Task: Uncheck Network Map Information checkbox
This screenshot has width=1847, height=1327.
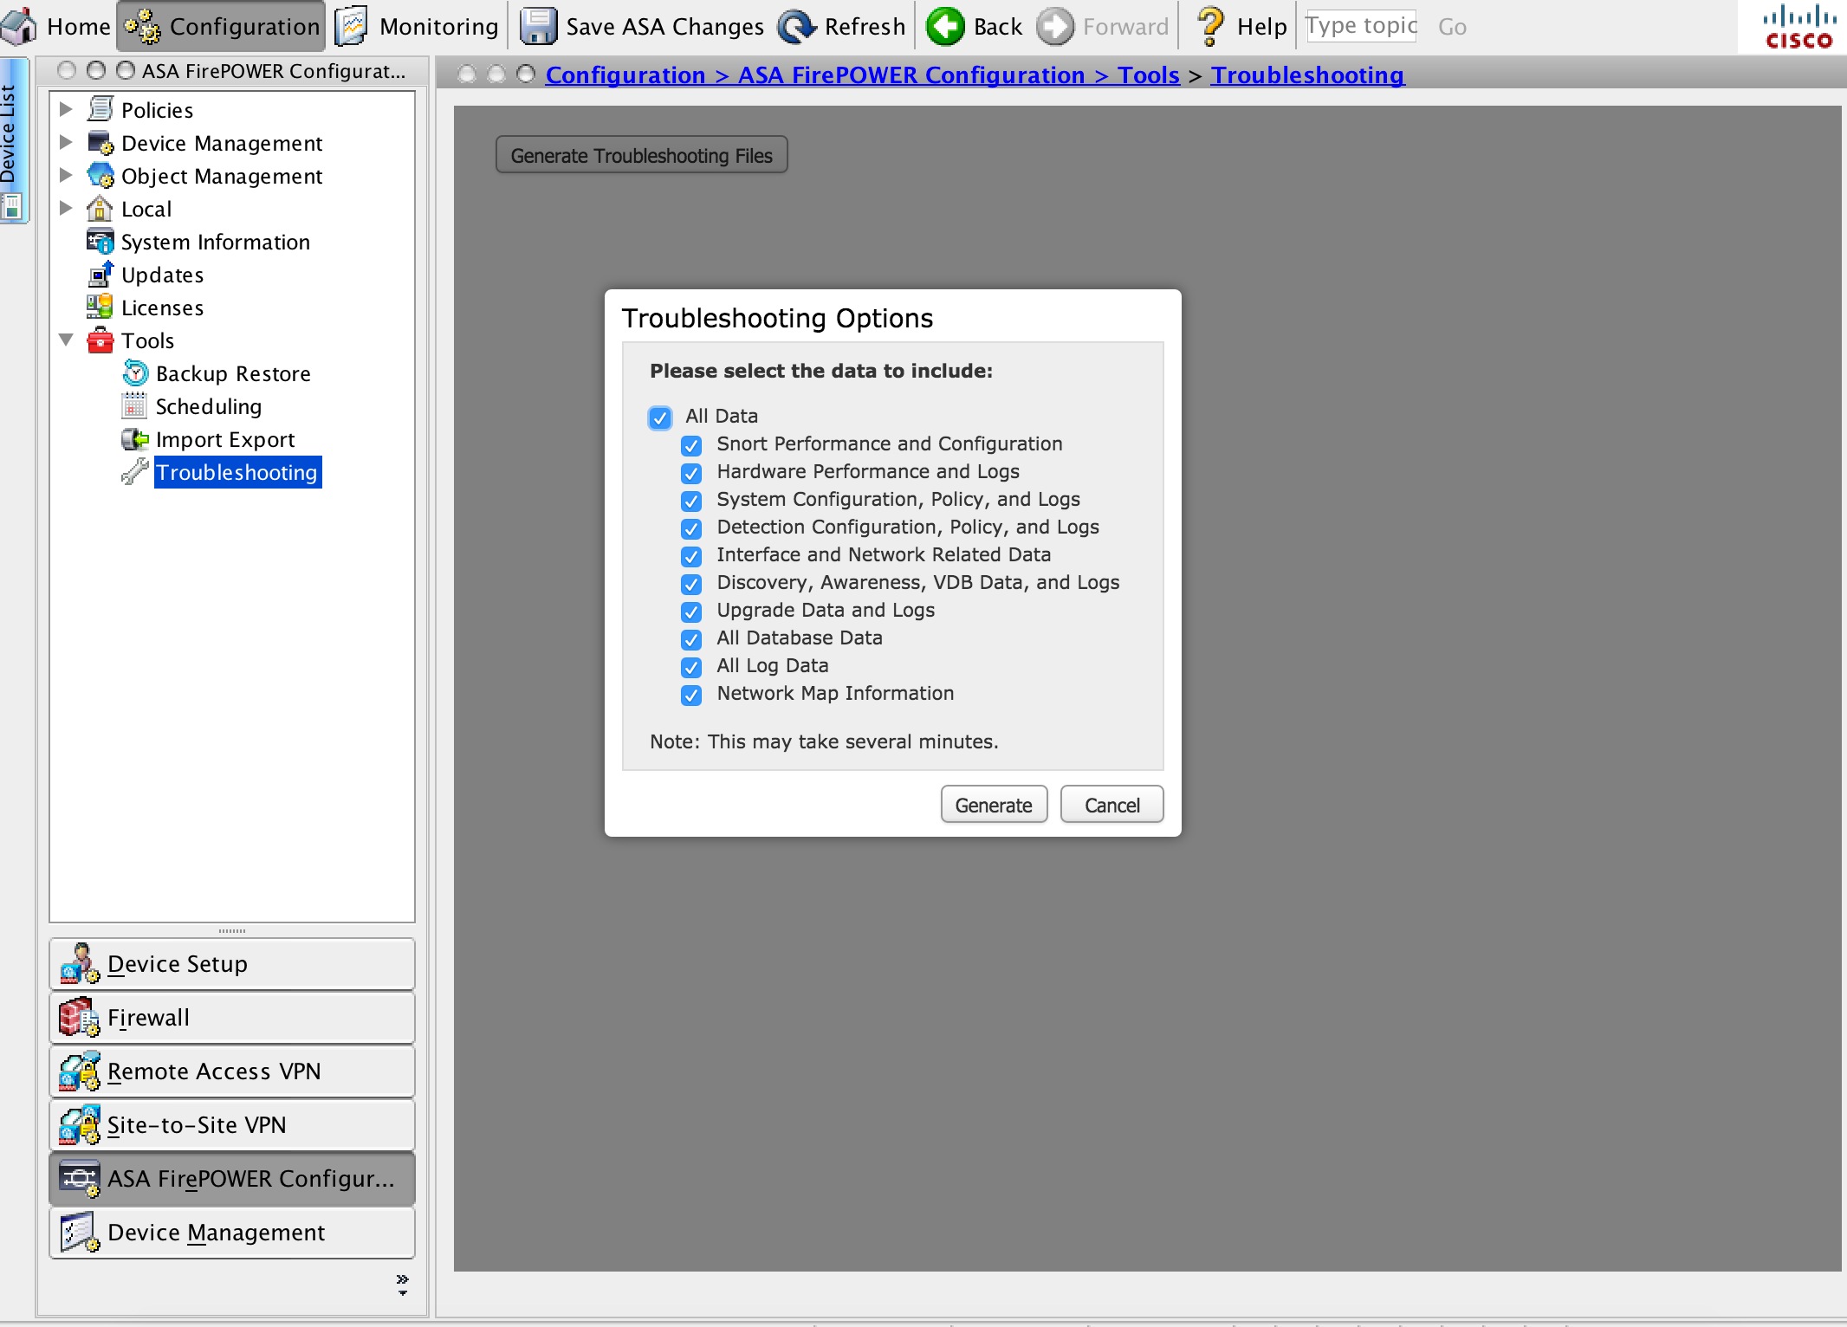Action: click(691, 695)
